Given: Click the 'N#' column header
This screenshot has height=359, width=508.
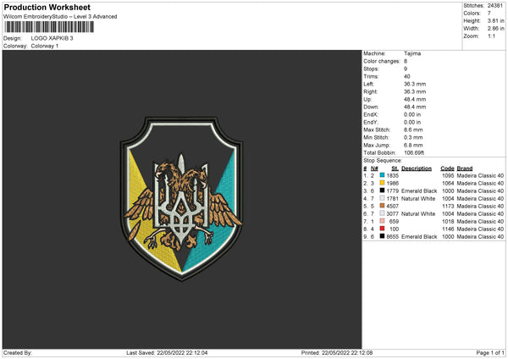Looking at the screenshot, I should click(374, 168).
